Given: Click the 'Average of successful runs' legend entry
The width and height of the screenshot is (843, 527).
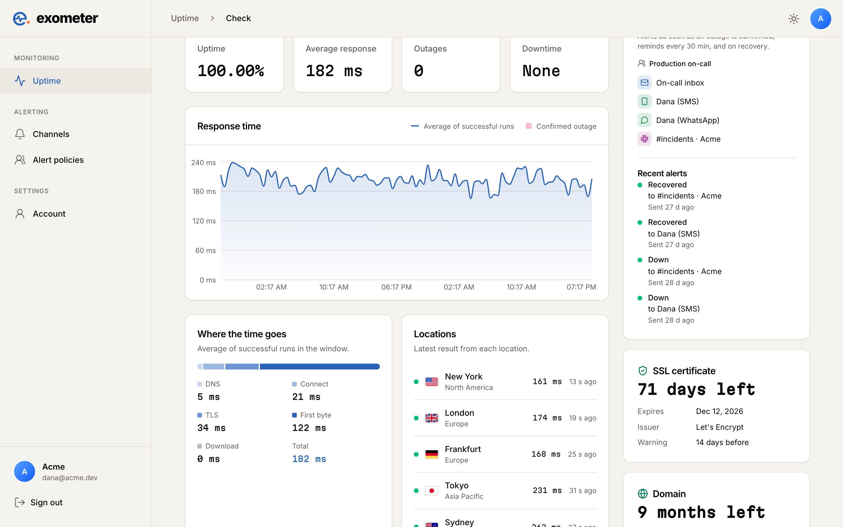Looking at the screenshot, I should pos(462,126).
